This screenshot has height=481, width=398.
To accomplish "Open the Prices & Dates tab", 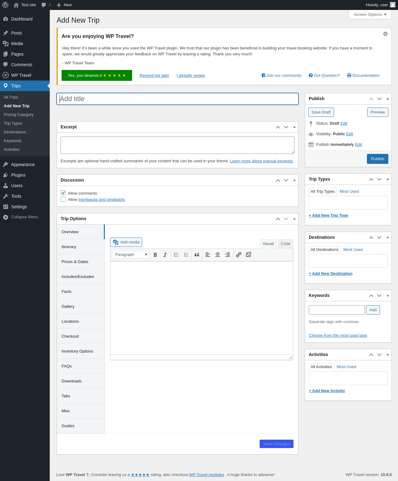I will pos(81,262).
